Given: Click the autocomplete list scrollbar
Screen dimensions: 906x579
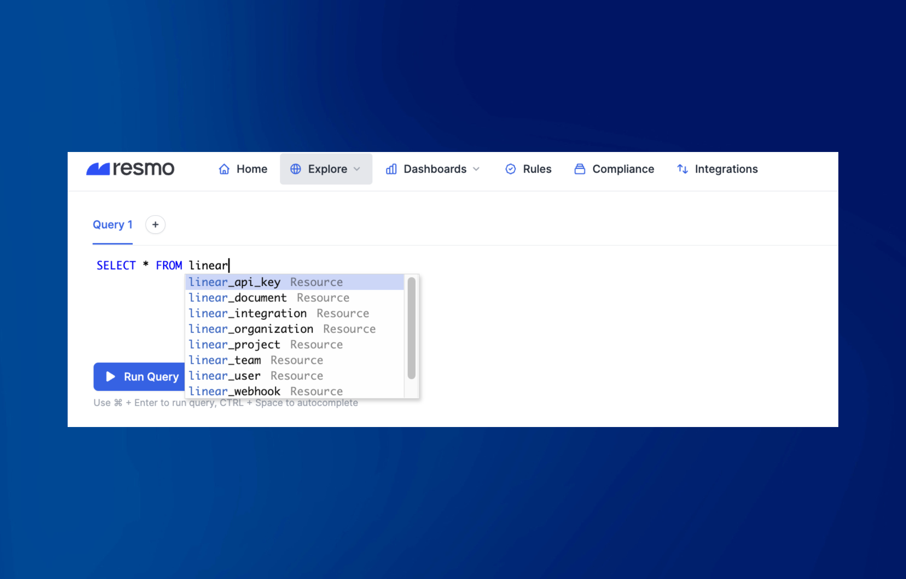Looking at the screenshot, I should (411, 328).
